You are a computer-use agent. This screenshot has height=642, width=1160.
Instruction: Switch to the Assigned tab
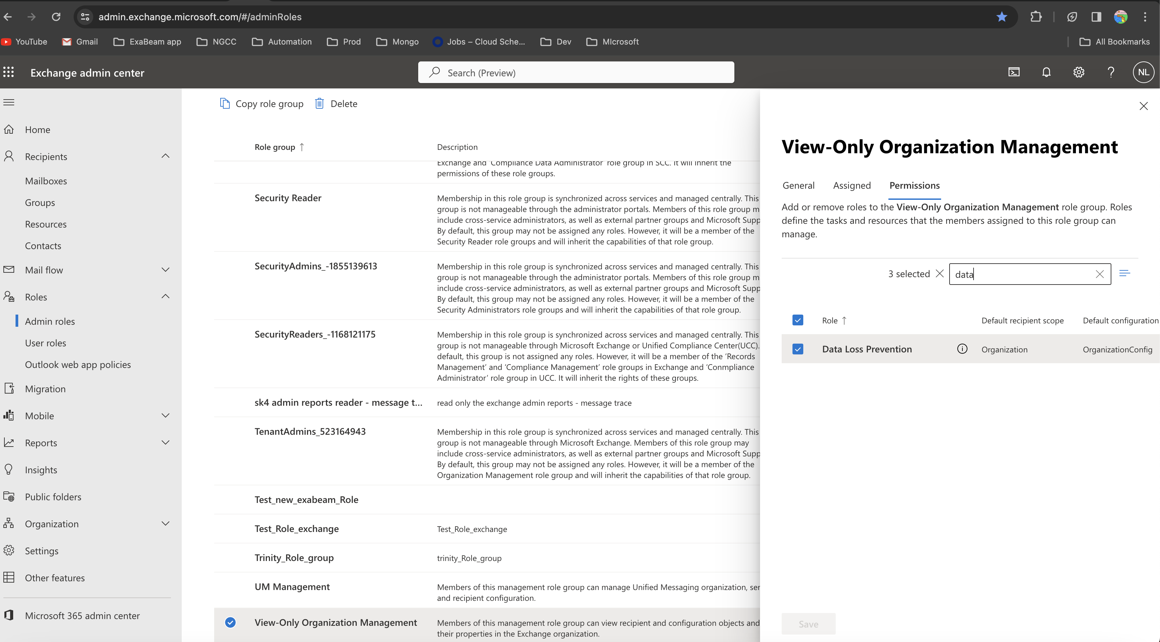pyautogui.click(x=852, y=185)
